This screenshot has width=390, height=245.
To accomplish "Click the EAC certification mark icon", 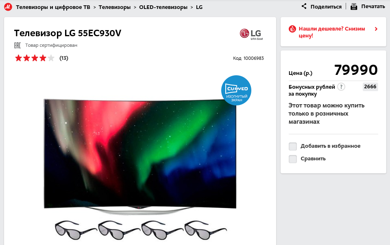I will coord(17,45).
